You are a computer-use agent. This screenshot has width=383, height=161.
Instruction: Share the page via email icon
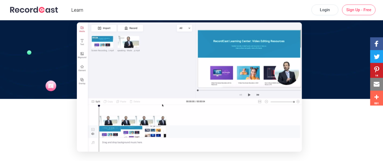(377, 84)
